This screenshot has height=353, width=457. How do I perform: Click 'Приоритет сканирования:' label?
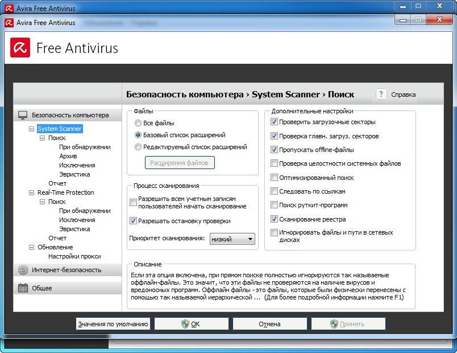167,238
